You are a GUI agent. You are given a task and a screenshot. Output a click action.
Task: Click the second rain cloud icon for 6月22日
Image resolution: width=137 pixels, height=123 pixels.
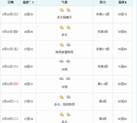pyautogui.click(x=68, y=61)
